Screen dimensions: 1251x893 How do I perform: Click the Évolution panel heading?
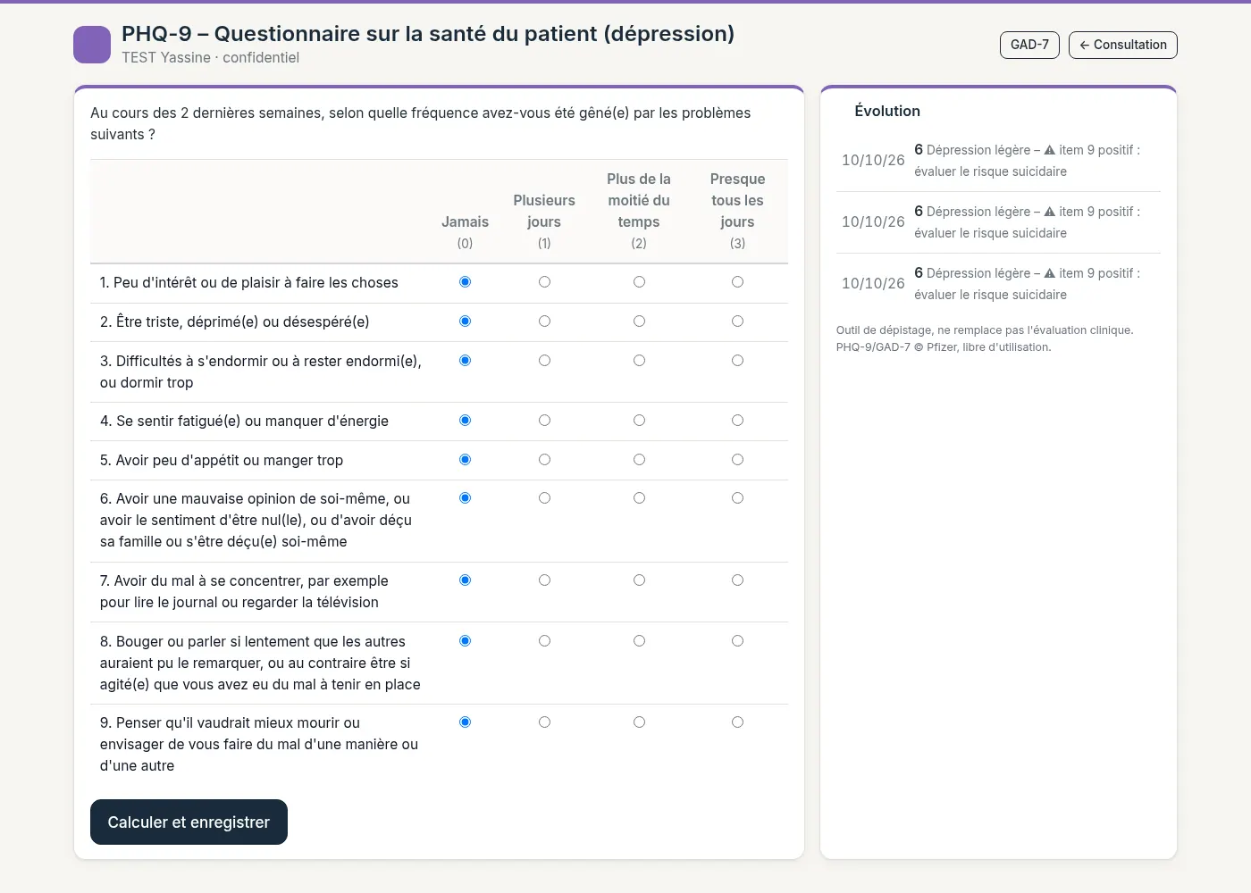pos(887,111)
